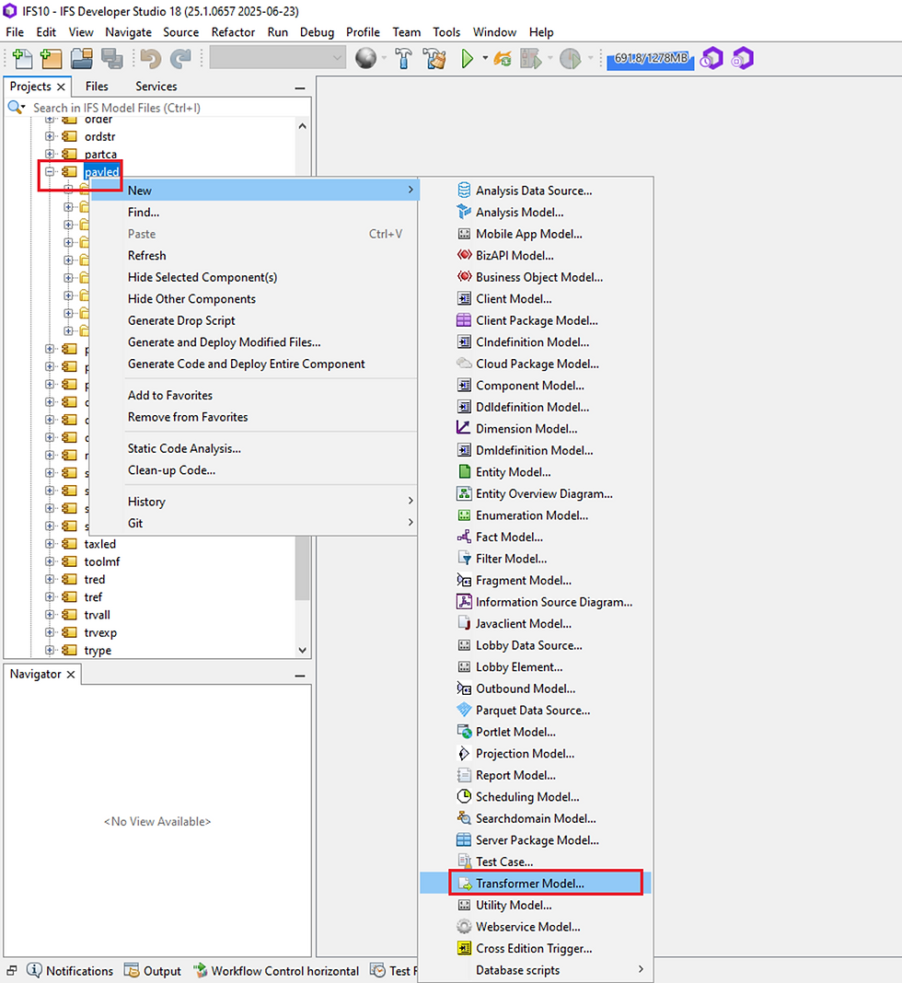Expand the taxled tree node
Screen dimensions: 902x983
[50, 544]
